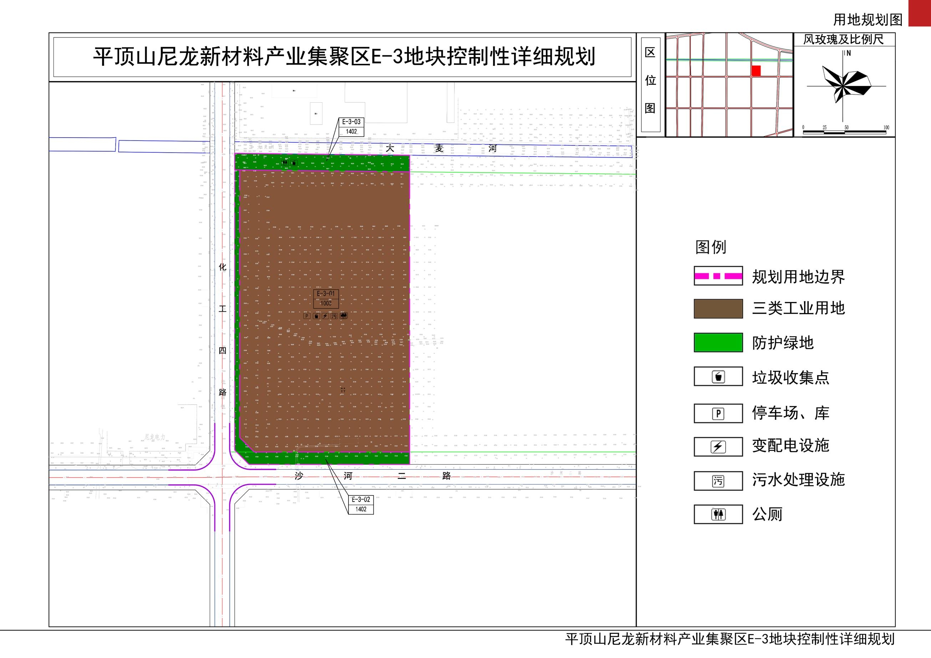Click the brown 三类工业用地 legend swatch
Screen dimensions: 931x658
718,308
